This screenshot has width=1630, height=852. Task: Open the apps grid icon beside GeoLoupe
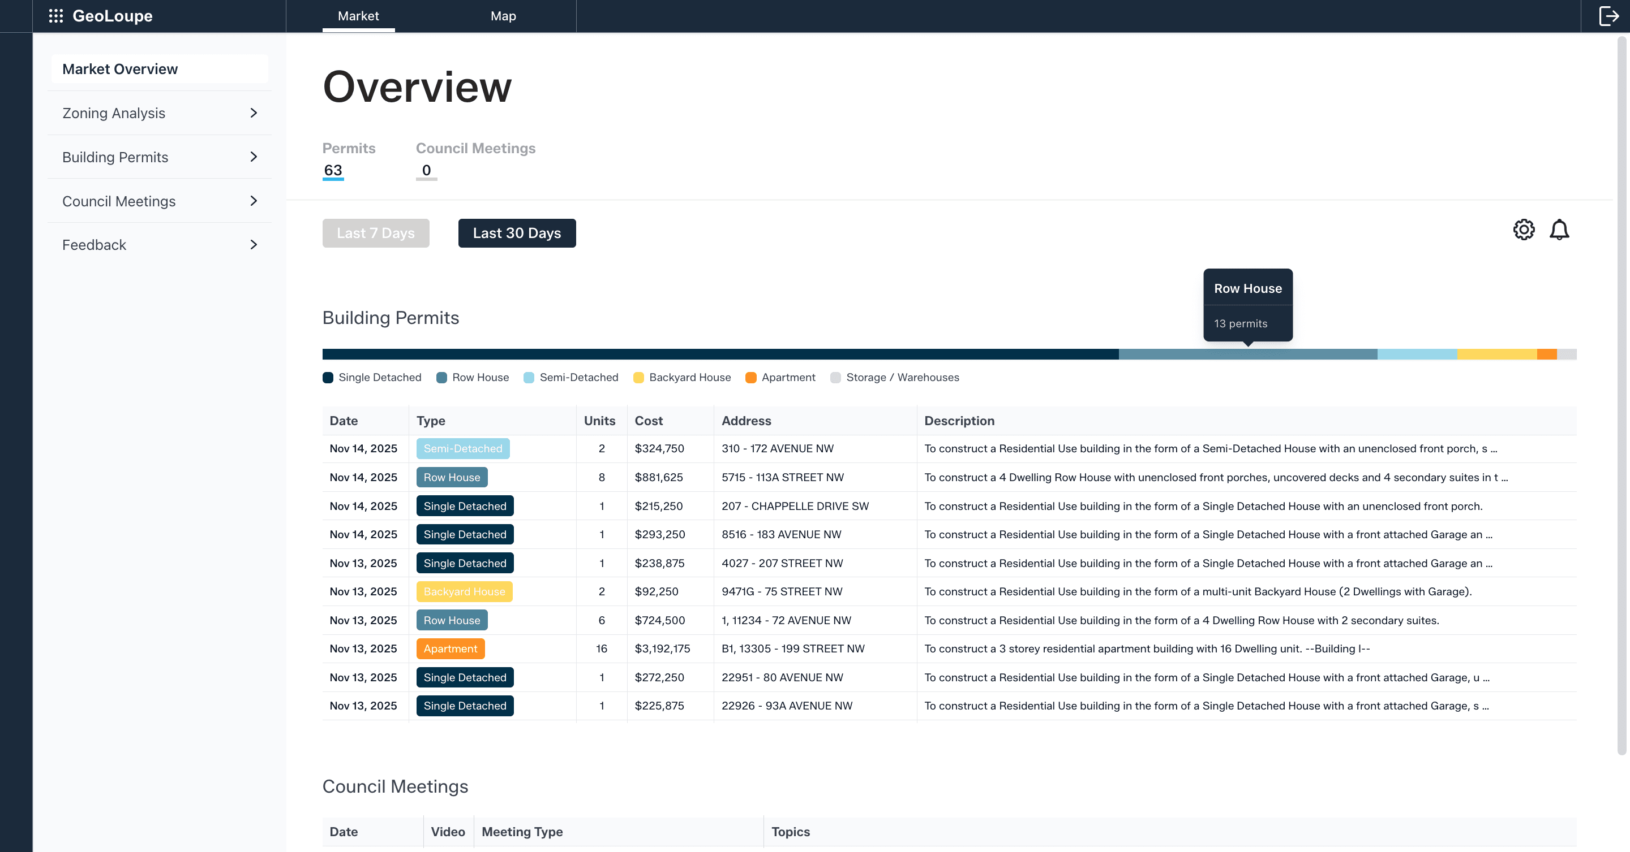tap(55, 16)
